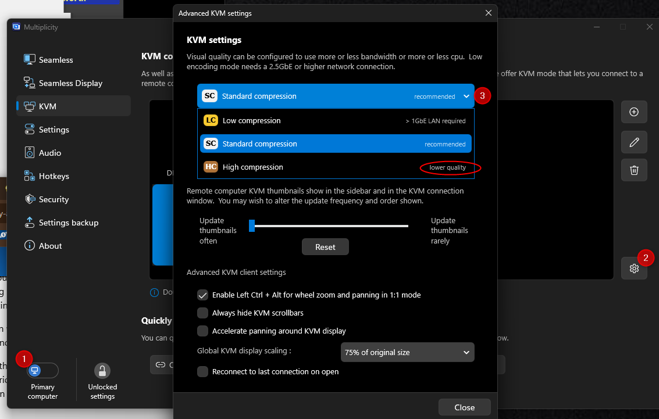Click the trash delete icon

[x=634, y=170]
